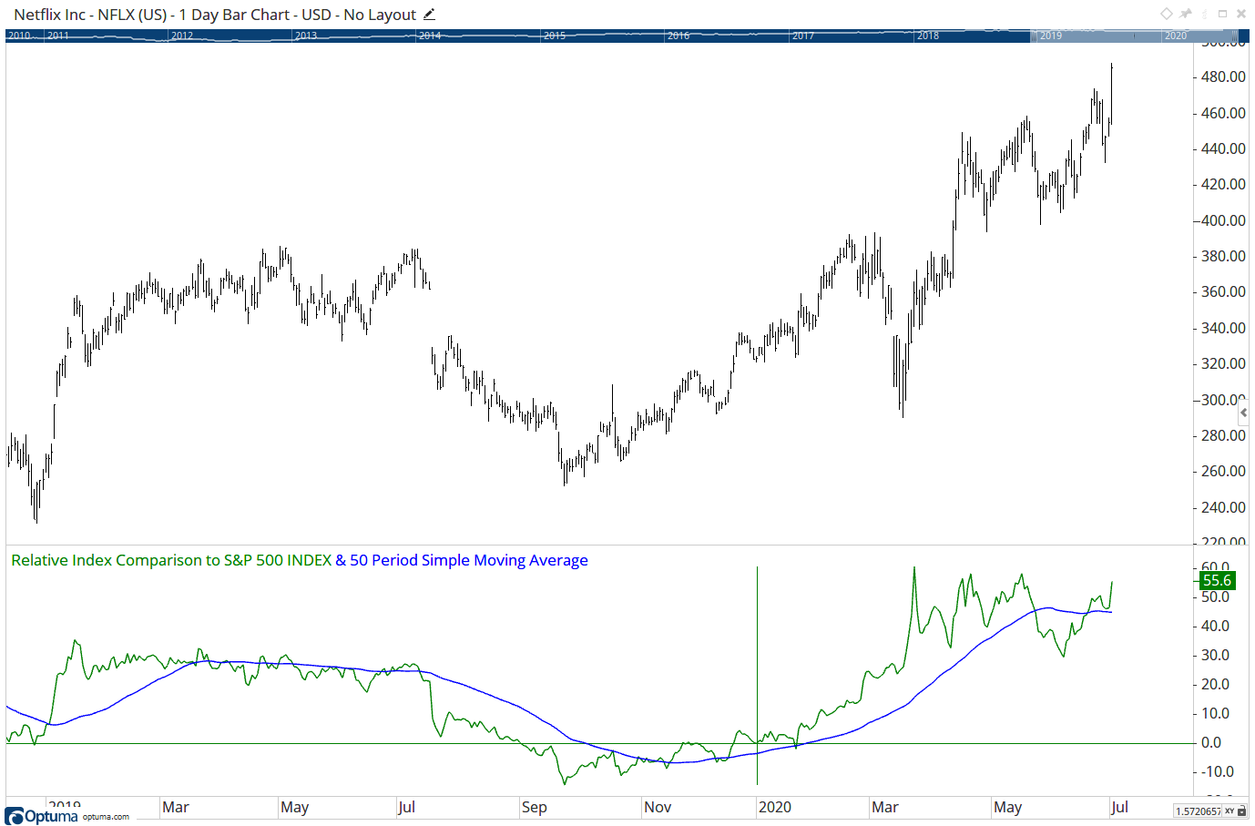Screen dimensions: 1255x826
Task: Click the diamond icon in the window controls
Action: 1166,14
